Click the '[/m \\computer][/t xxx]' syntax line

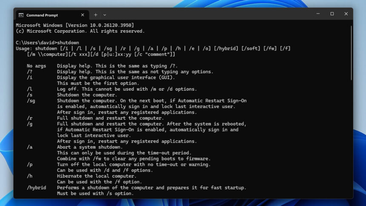pos(101,54)
